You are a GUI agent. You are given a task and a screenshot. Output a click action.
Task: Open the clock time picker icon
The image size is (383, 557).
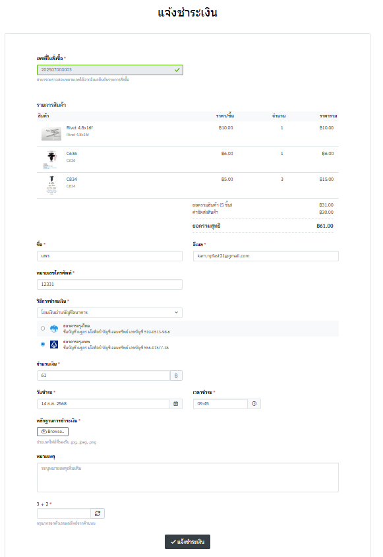point(254,404)
